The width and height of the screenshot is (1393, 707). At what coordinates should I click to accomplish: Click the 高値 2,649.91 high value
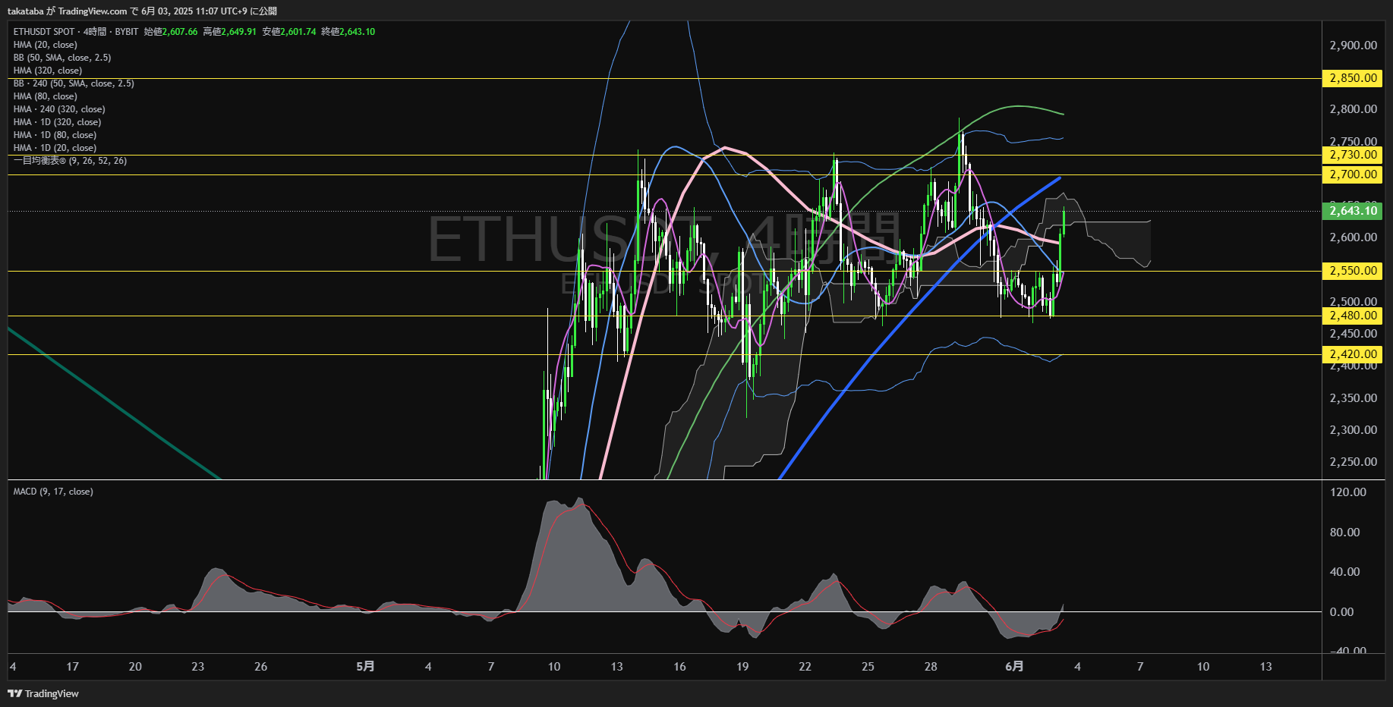(x=230, y=32)
